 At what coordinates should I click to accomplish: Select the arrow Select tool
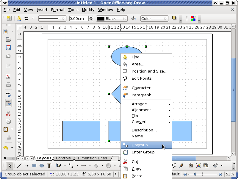10,166
